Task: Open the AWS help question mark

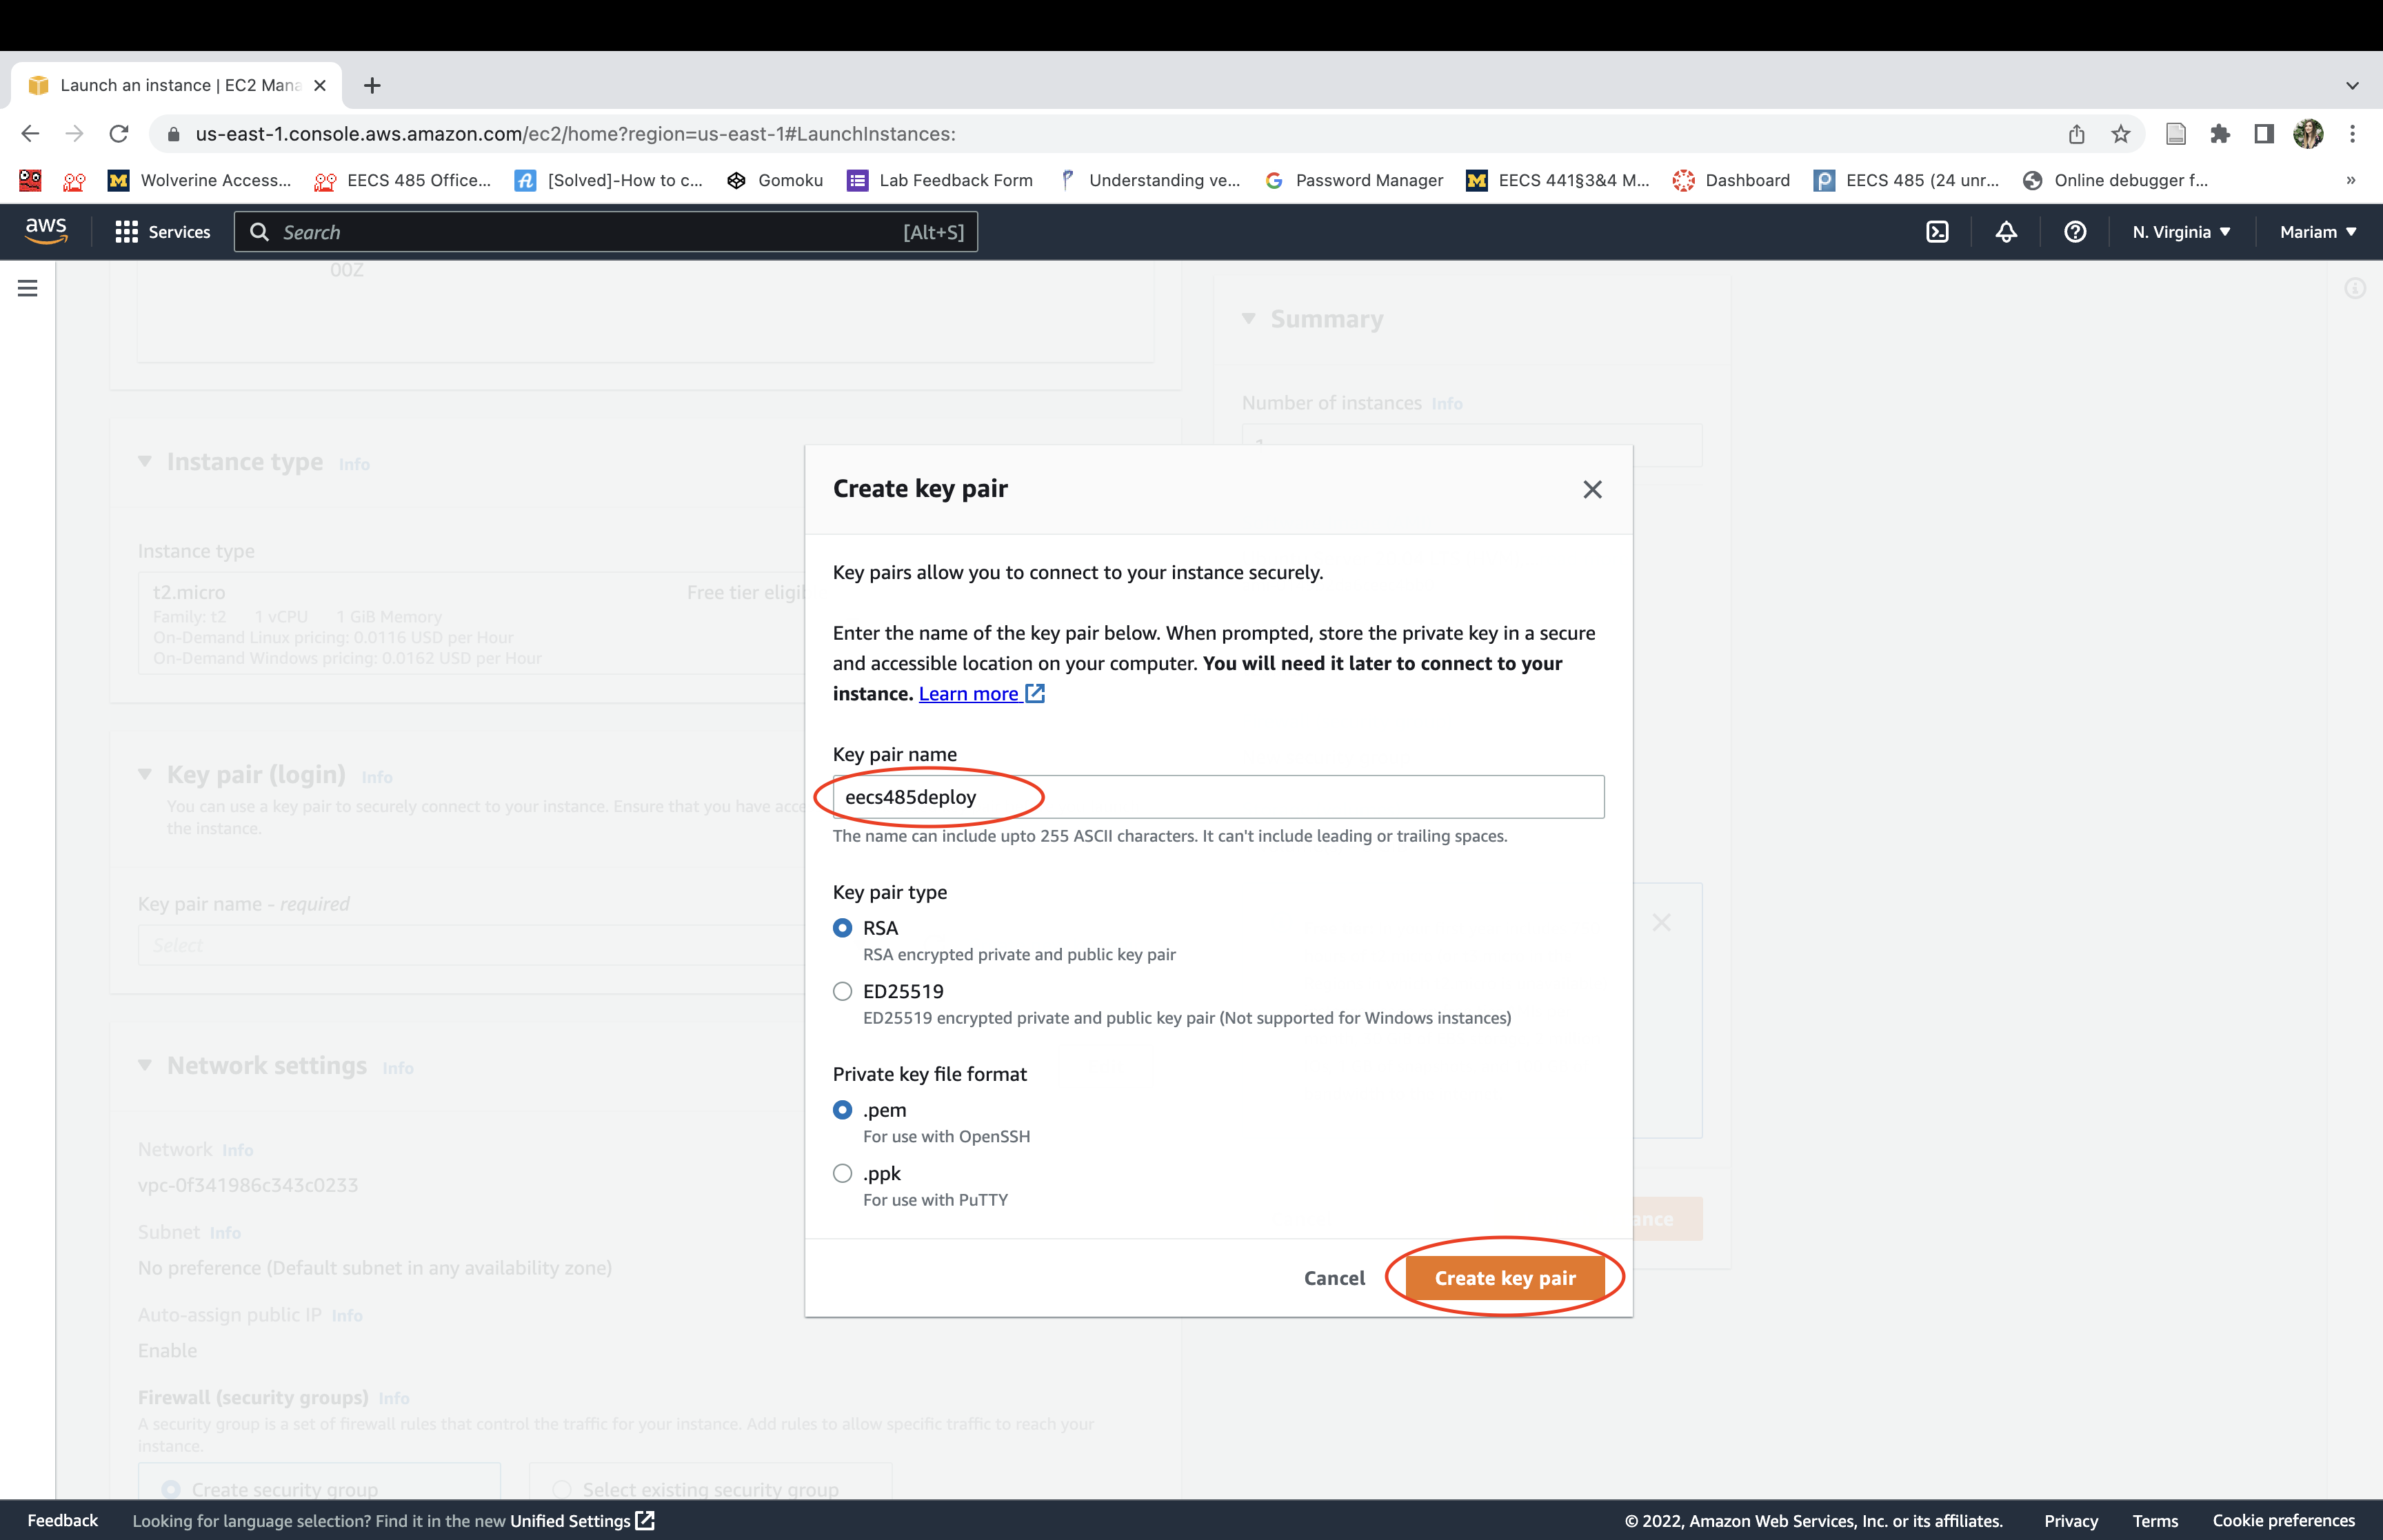Action: (x=2075, y=232)
